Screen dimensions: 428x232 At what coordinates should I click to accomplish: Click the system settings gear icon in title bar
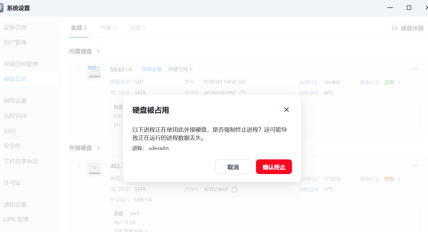[1, 8]
